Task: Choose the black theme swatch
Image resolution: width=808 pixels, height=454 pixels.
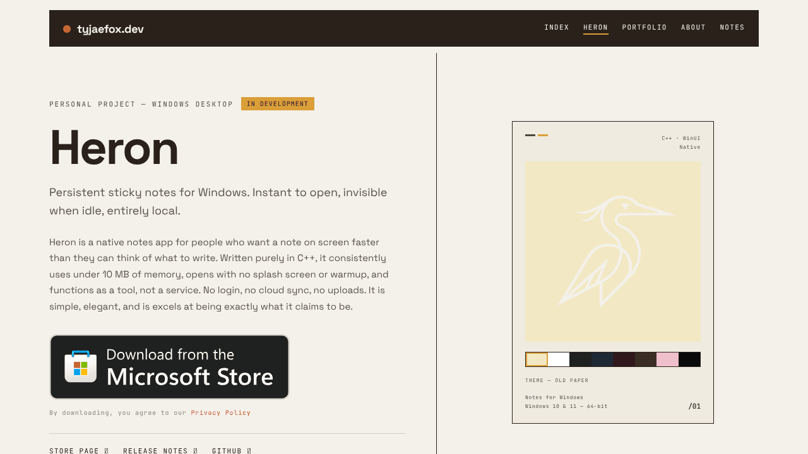Action: coord(689,359)
